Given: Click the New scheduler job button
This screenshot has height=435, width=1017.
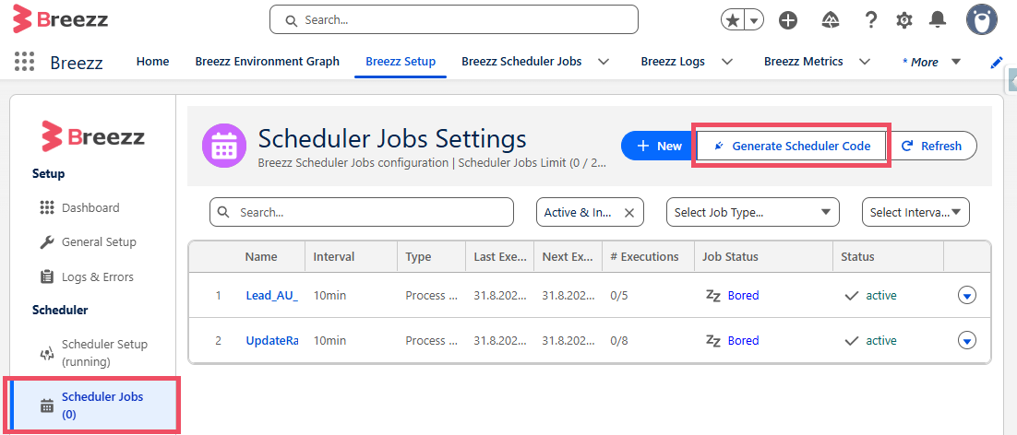Looking at the screenshot, I should [x=659, y=146].
